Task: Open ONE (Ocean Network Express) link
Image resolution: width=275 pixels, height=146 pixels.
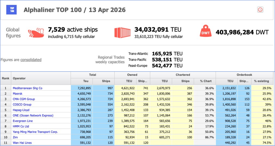Action: [33, 115]
